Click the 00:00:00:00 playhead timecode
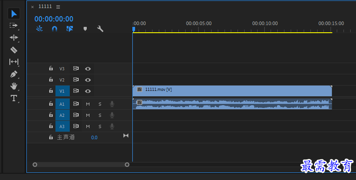The image size is (356, 180). (54, 19)
